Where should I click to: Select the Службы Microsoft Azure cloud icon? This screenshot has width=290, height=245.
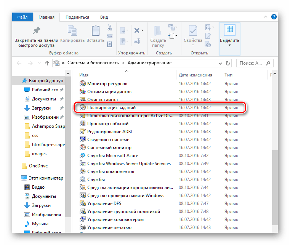point(82,156)
